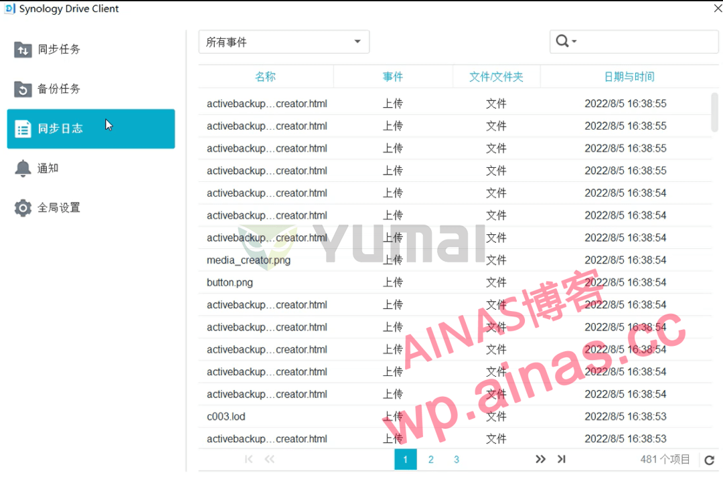Click date 2022/8/5 16:38:53 in c003.lod row
Viewport: 723px width, 477px height.
626,417
